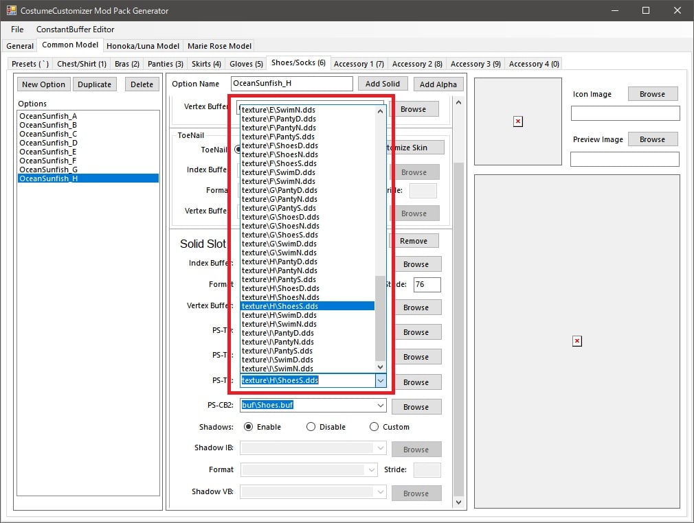Open the Accessory 1 (7) tab
Screen dimensions: 694x523
(x=359, y=64)
